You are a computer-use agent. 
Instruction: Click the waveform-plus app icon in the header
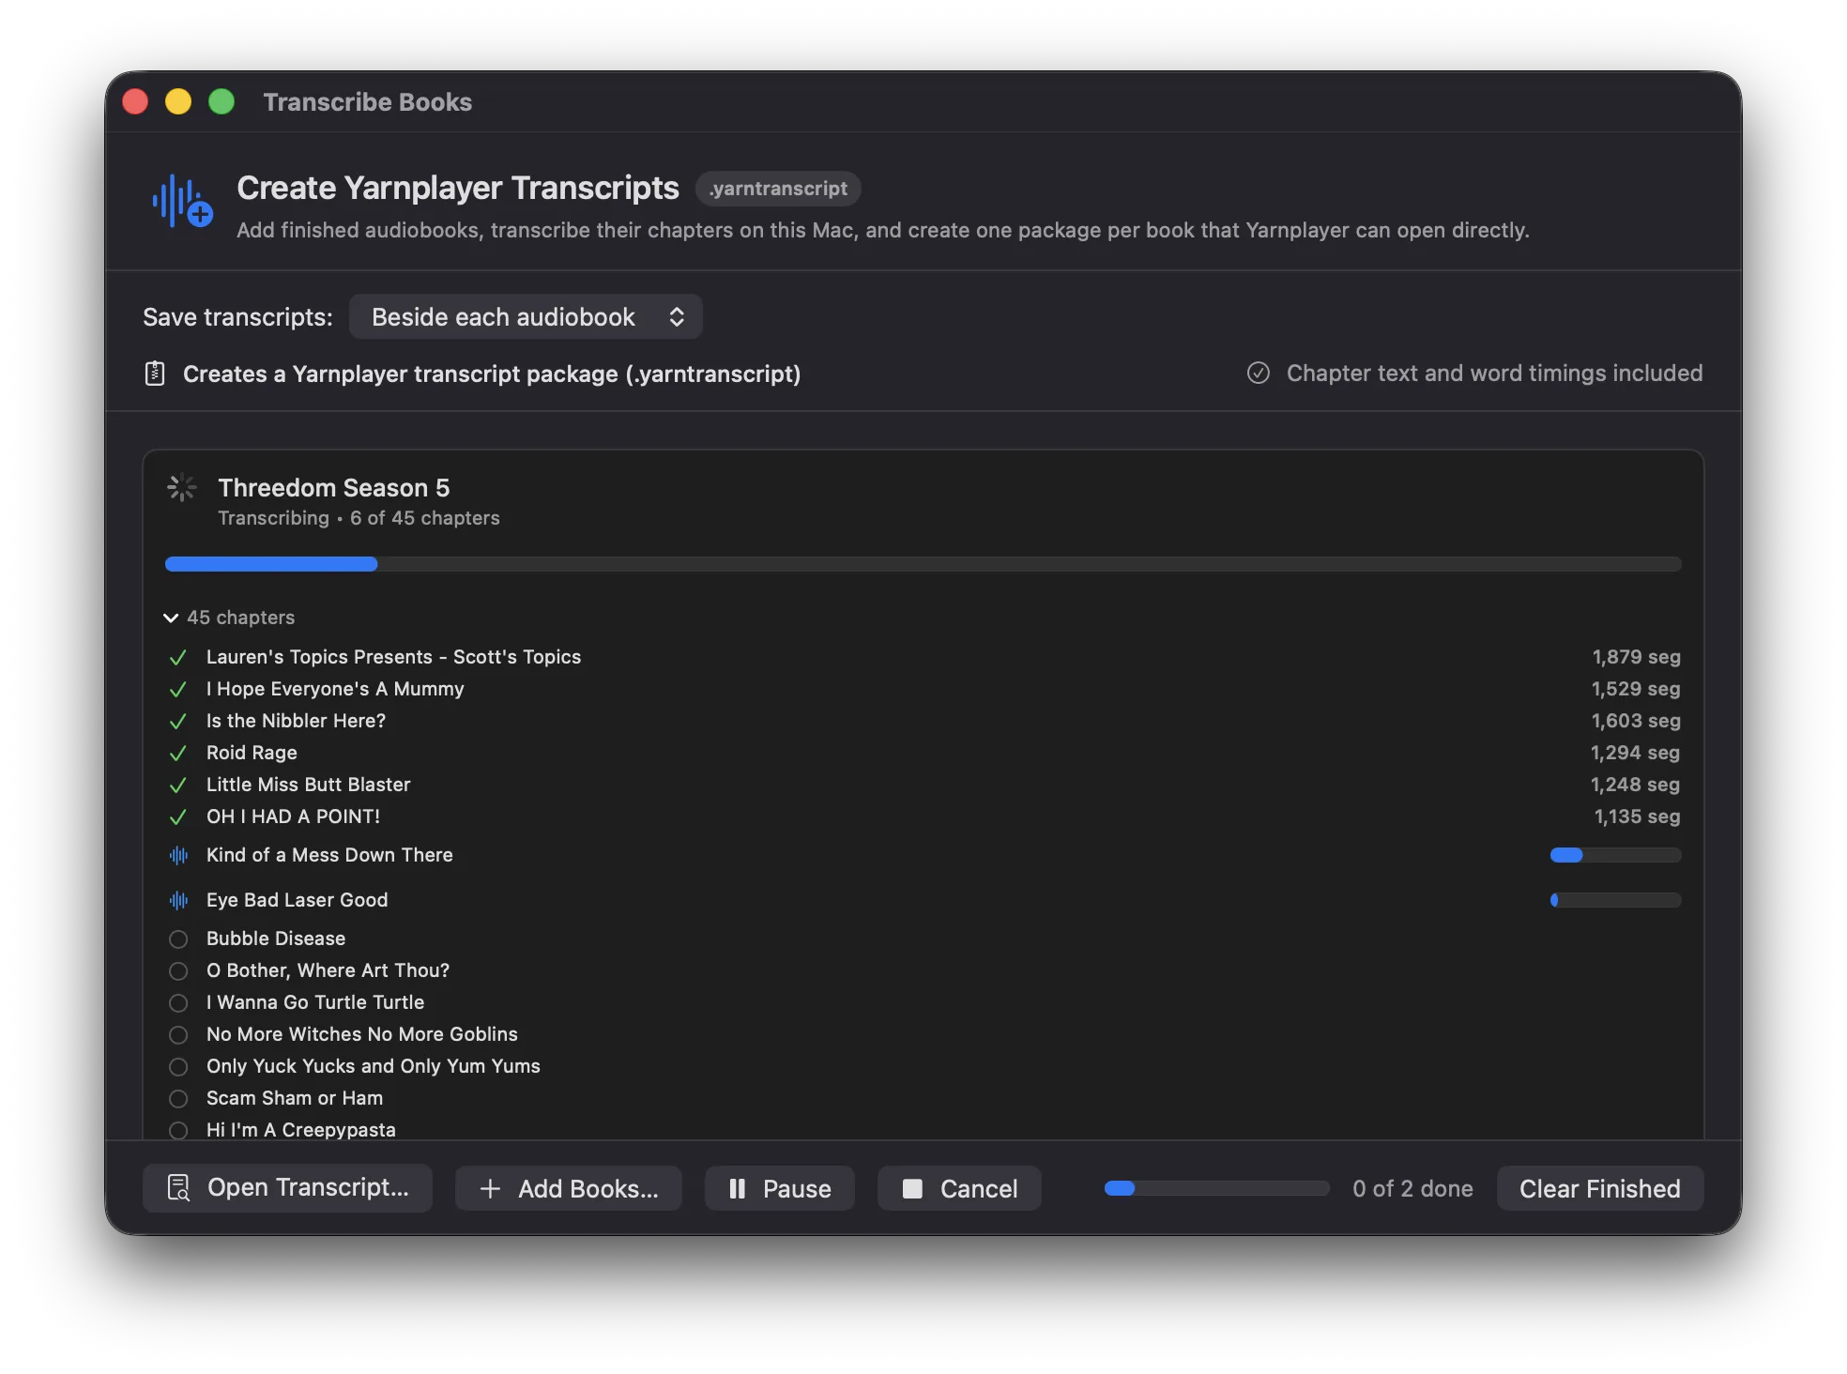coord(182,201)
